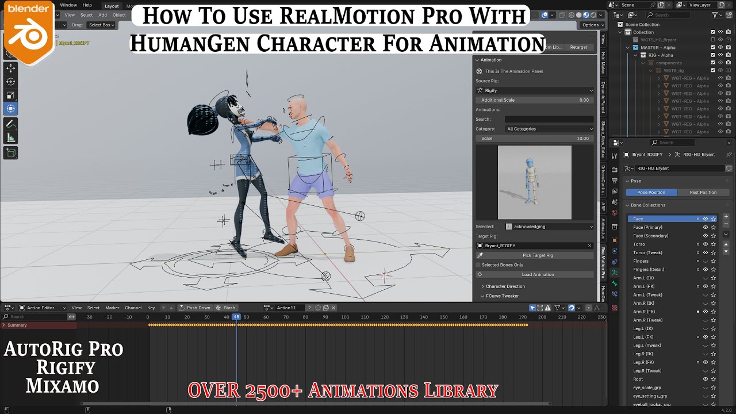Switch armature to Rest Position
This screenshot has width=736, height=414.
703,193
